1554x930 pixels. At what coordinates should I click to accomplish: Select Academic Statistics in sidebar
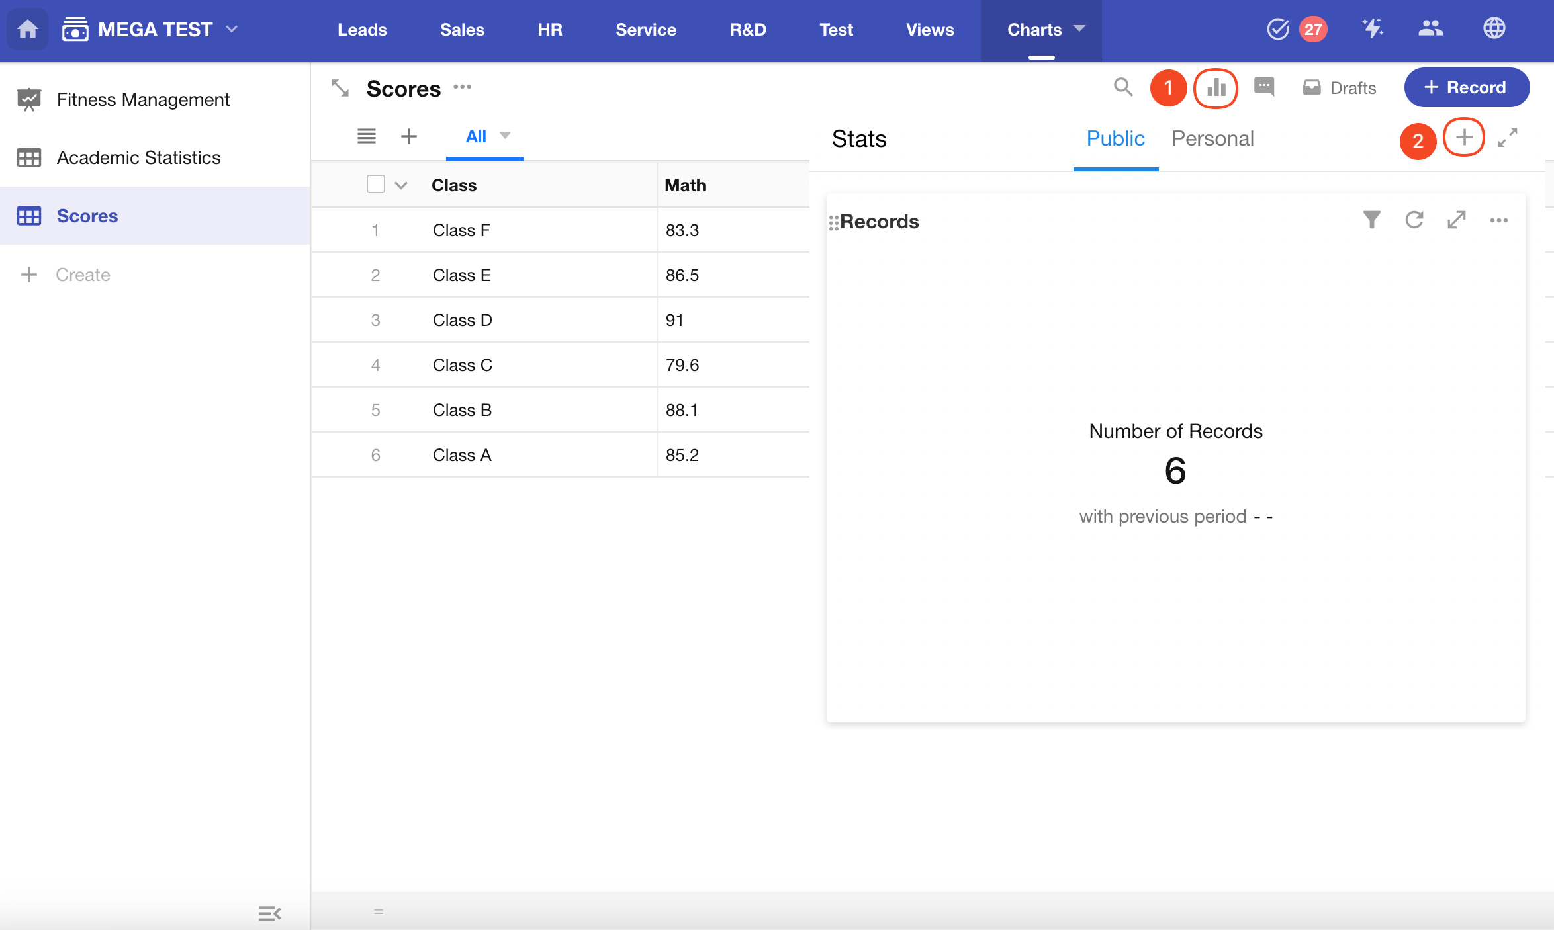click(x=138, y=157)
